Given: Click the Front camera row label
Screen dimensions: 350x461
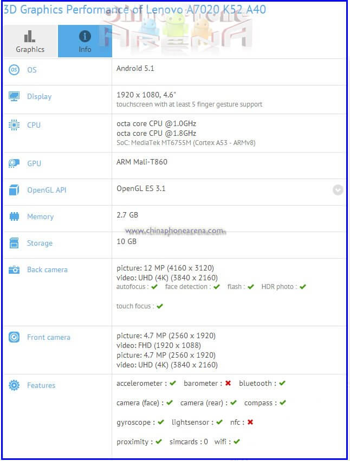Looking at the screenshot, I should tap(49, 337).
